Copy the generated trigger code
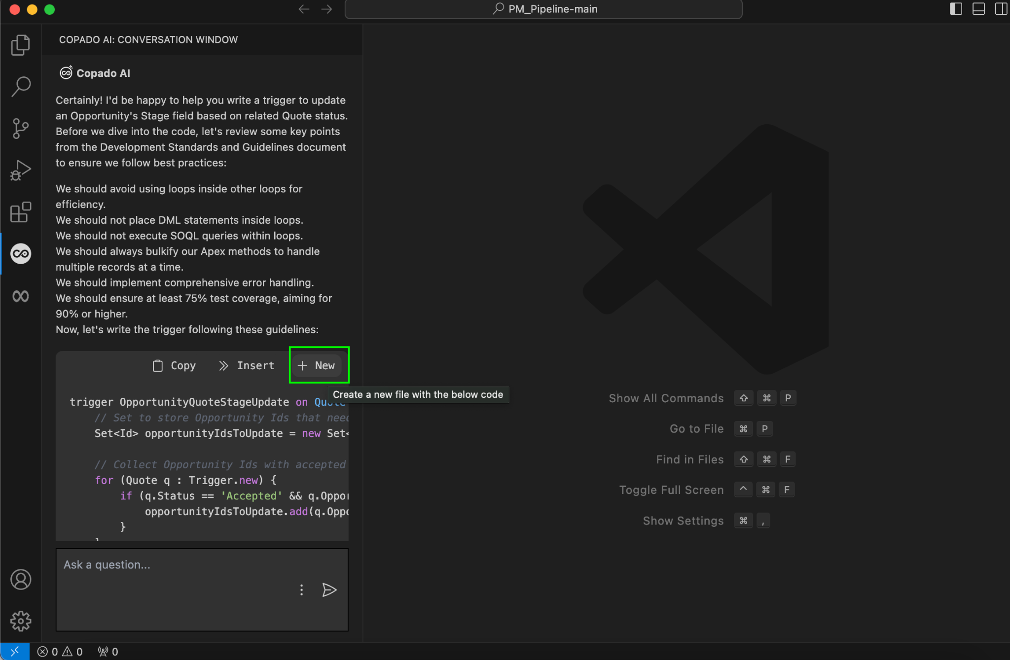This screenshot has width=1010, height=660. (174, 365)
